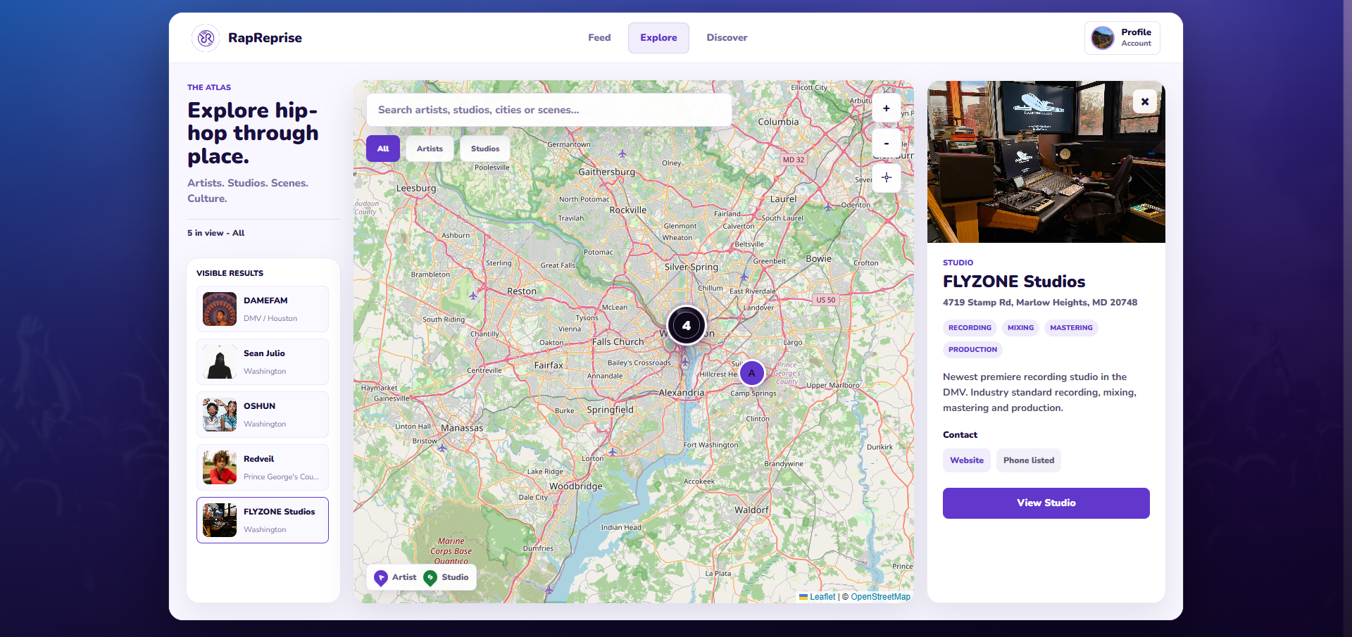1352x637 pixels.
Task: Filter map to Studios only
Action: (x=485, y=149)
